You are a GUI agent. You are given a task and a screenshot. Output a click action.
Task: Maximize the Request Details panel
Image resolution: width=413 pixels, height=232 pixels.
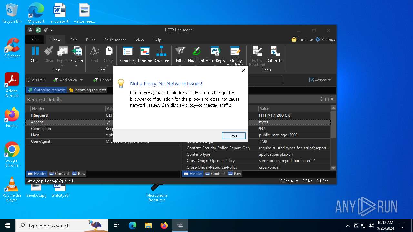[327, 99]
